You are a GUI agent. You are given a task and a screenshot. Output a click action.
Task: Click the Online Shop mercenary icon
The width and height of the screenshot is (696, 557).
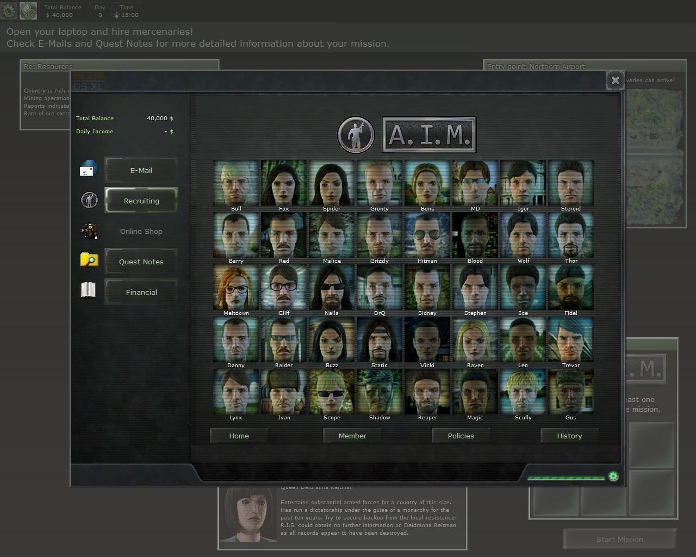click(x=89, y=231)
